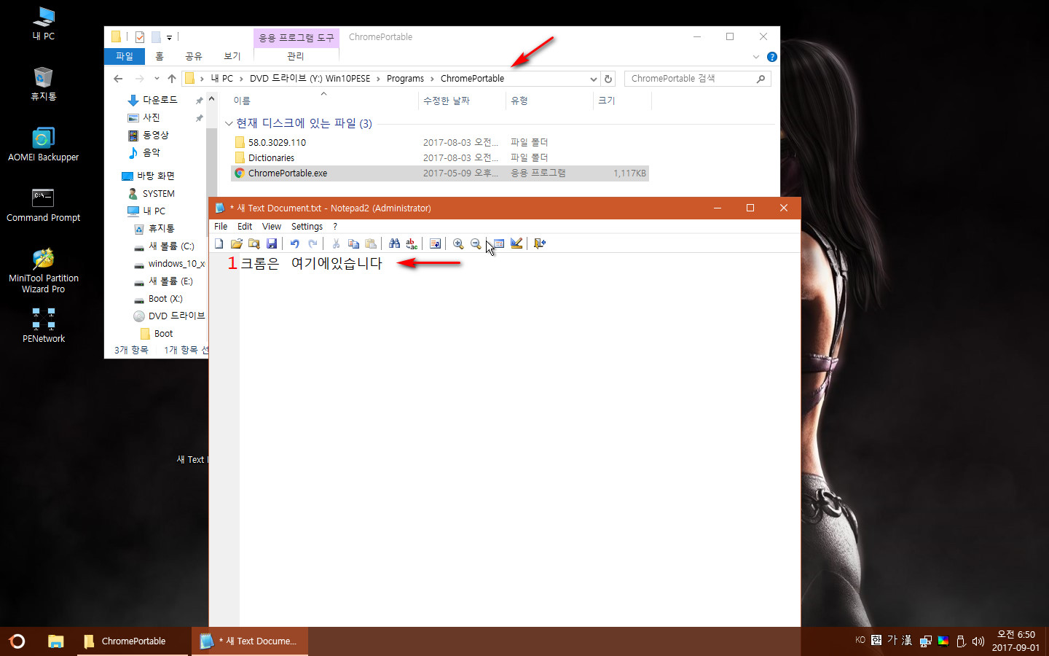Sort by 크기 column header
The height and width of the screenshot is (656, 1049).
pos(607,101)
